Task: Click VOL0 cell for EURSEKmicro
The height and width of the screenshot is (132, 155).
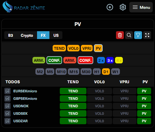Action: tap(99, 91)
